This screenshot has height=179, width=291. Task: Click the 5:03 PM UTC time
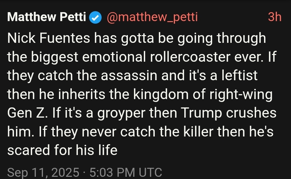[126, 172]
